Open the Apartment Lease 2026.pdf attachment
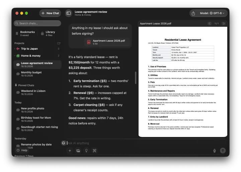This screenshot has width=241, height=172. tap(107, 42)
